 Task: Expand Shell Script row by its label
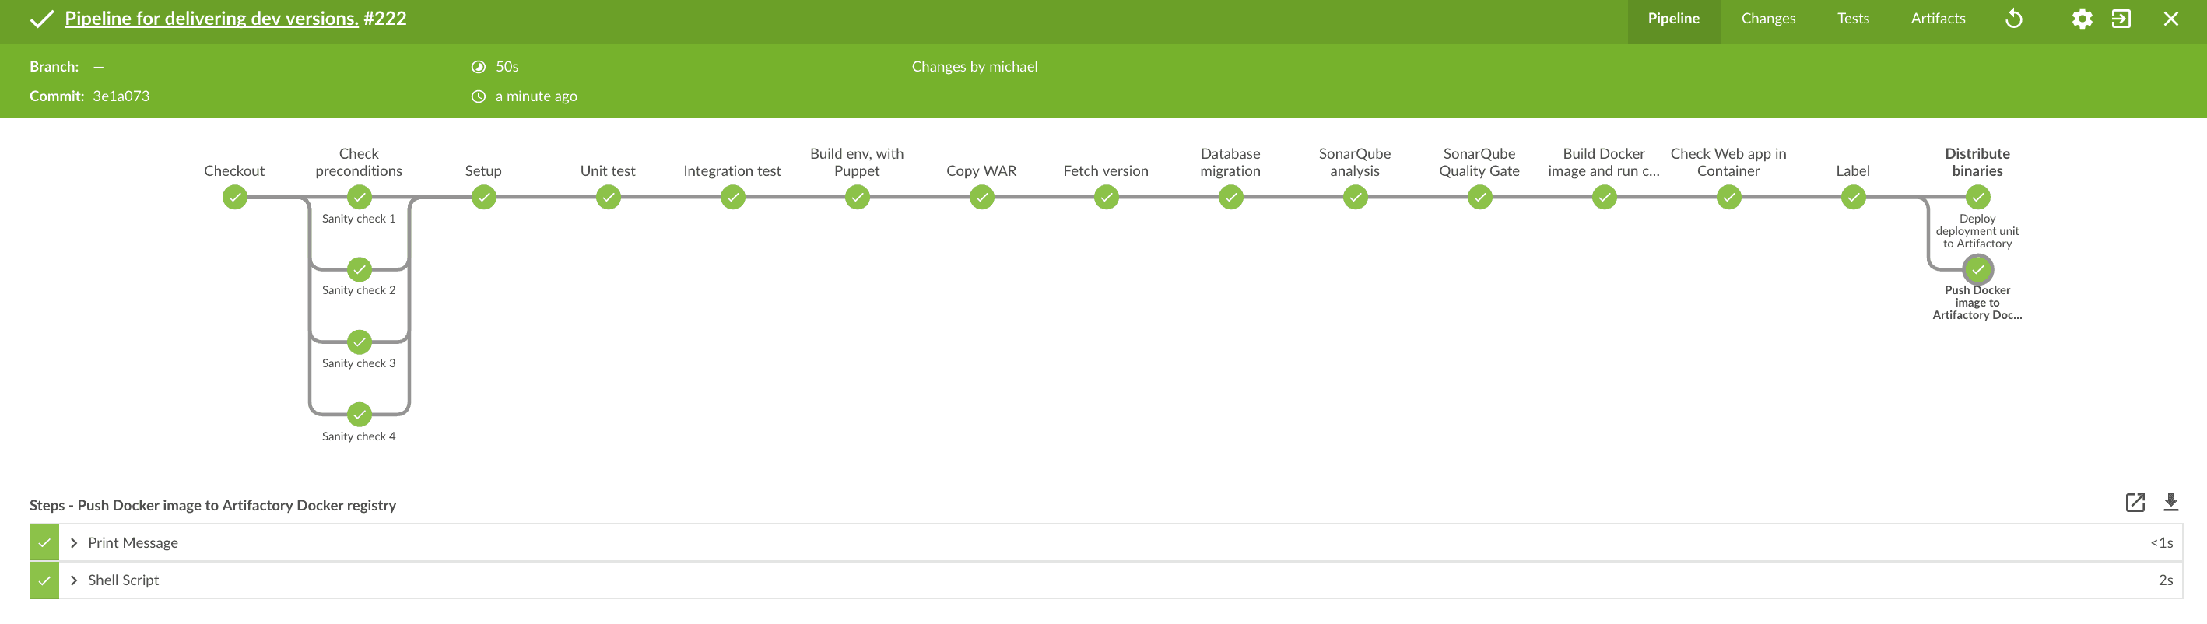(x=124, y=580)
